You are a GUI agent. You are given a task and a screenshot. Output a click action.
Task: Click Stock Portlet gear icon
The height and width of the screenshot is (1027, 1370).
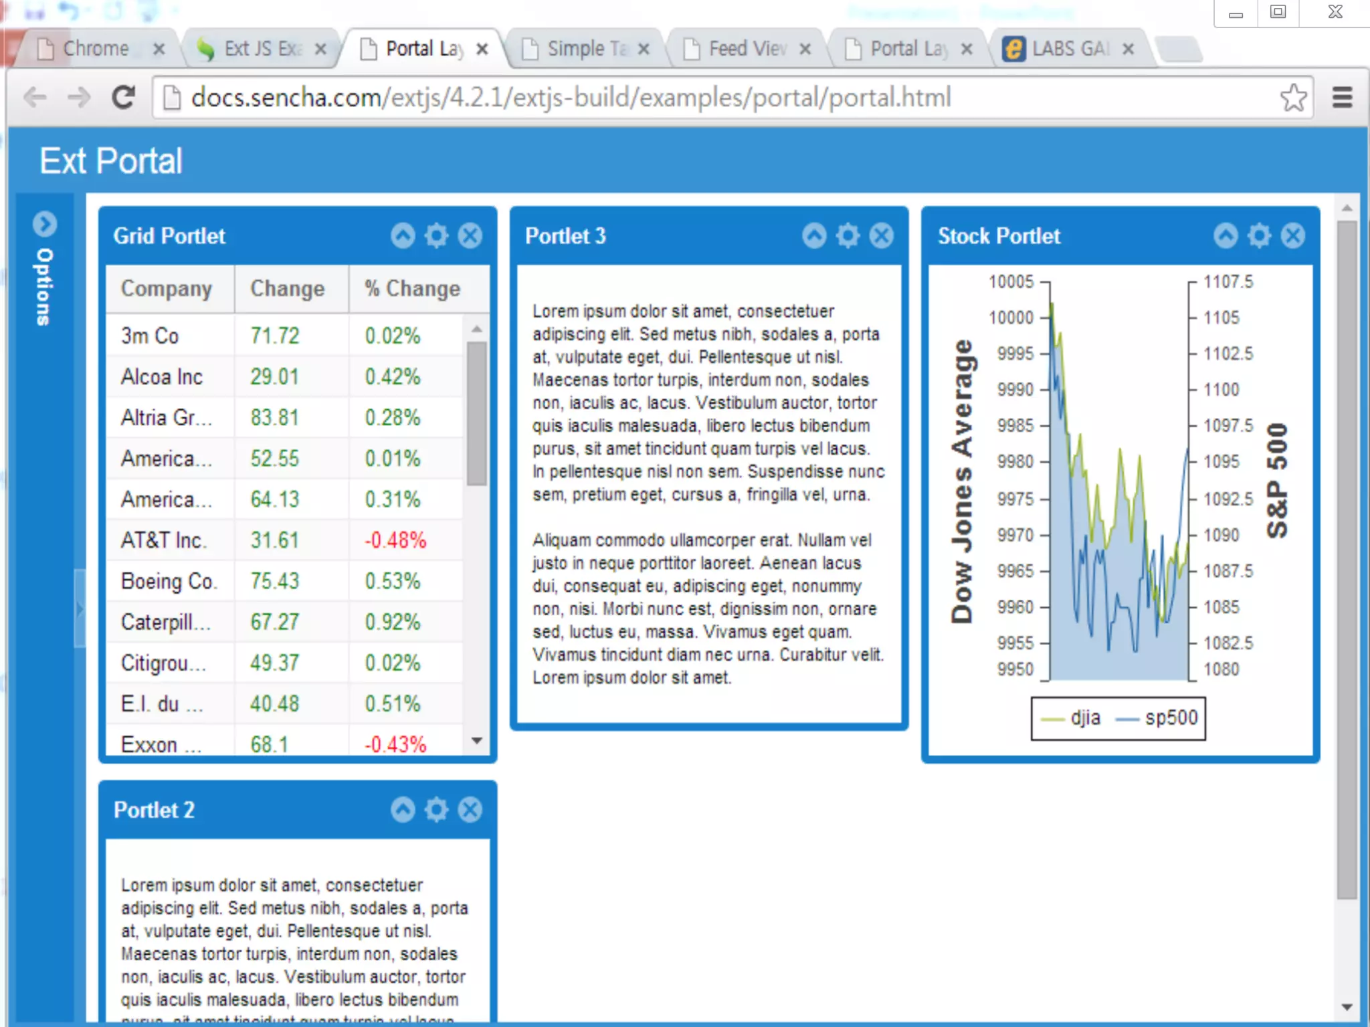tap(1259, 235)
